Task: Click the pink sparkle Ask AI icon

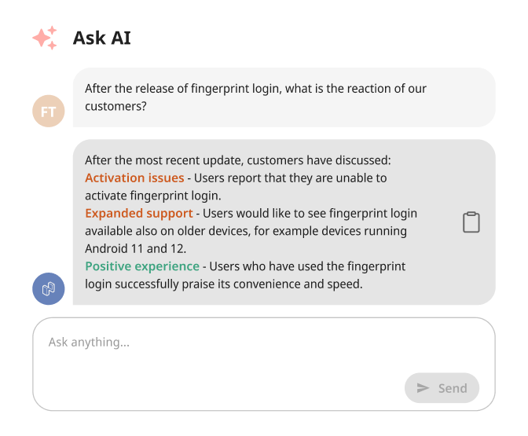Action: tap(45, 38)
